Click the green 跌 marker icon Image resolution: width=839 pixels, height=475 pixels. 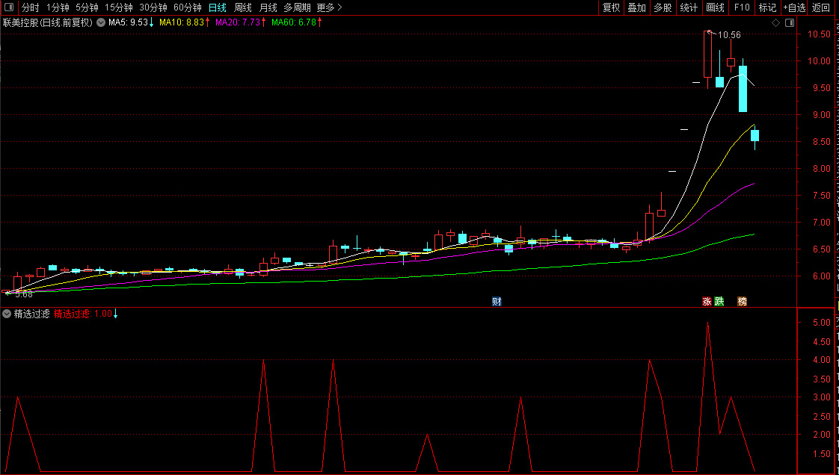pyautogui.click(x=719, y=302)
